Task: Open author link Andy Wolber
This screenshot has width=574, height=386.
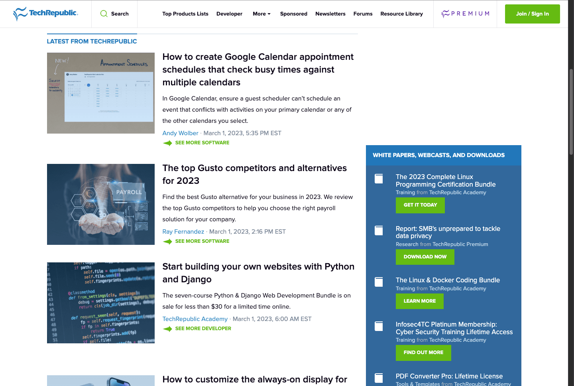Action: click(x=180, y=133)
